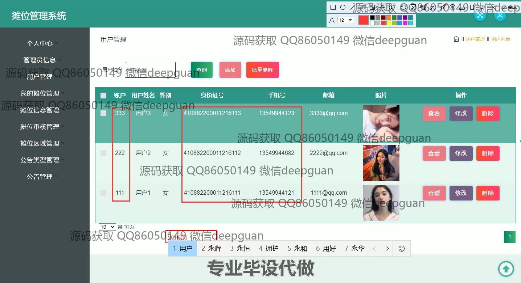Image resolution: width=521 pixels, height=283 pixels.
Task: Select the rectangle shape tool
Action: point(333,7)
